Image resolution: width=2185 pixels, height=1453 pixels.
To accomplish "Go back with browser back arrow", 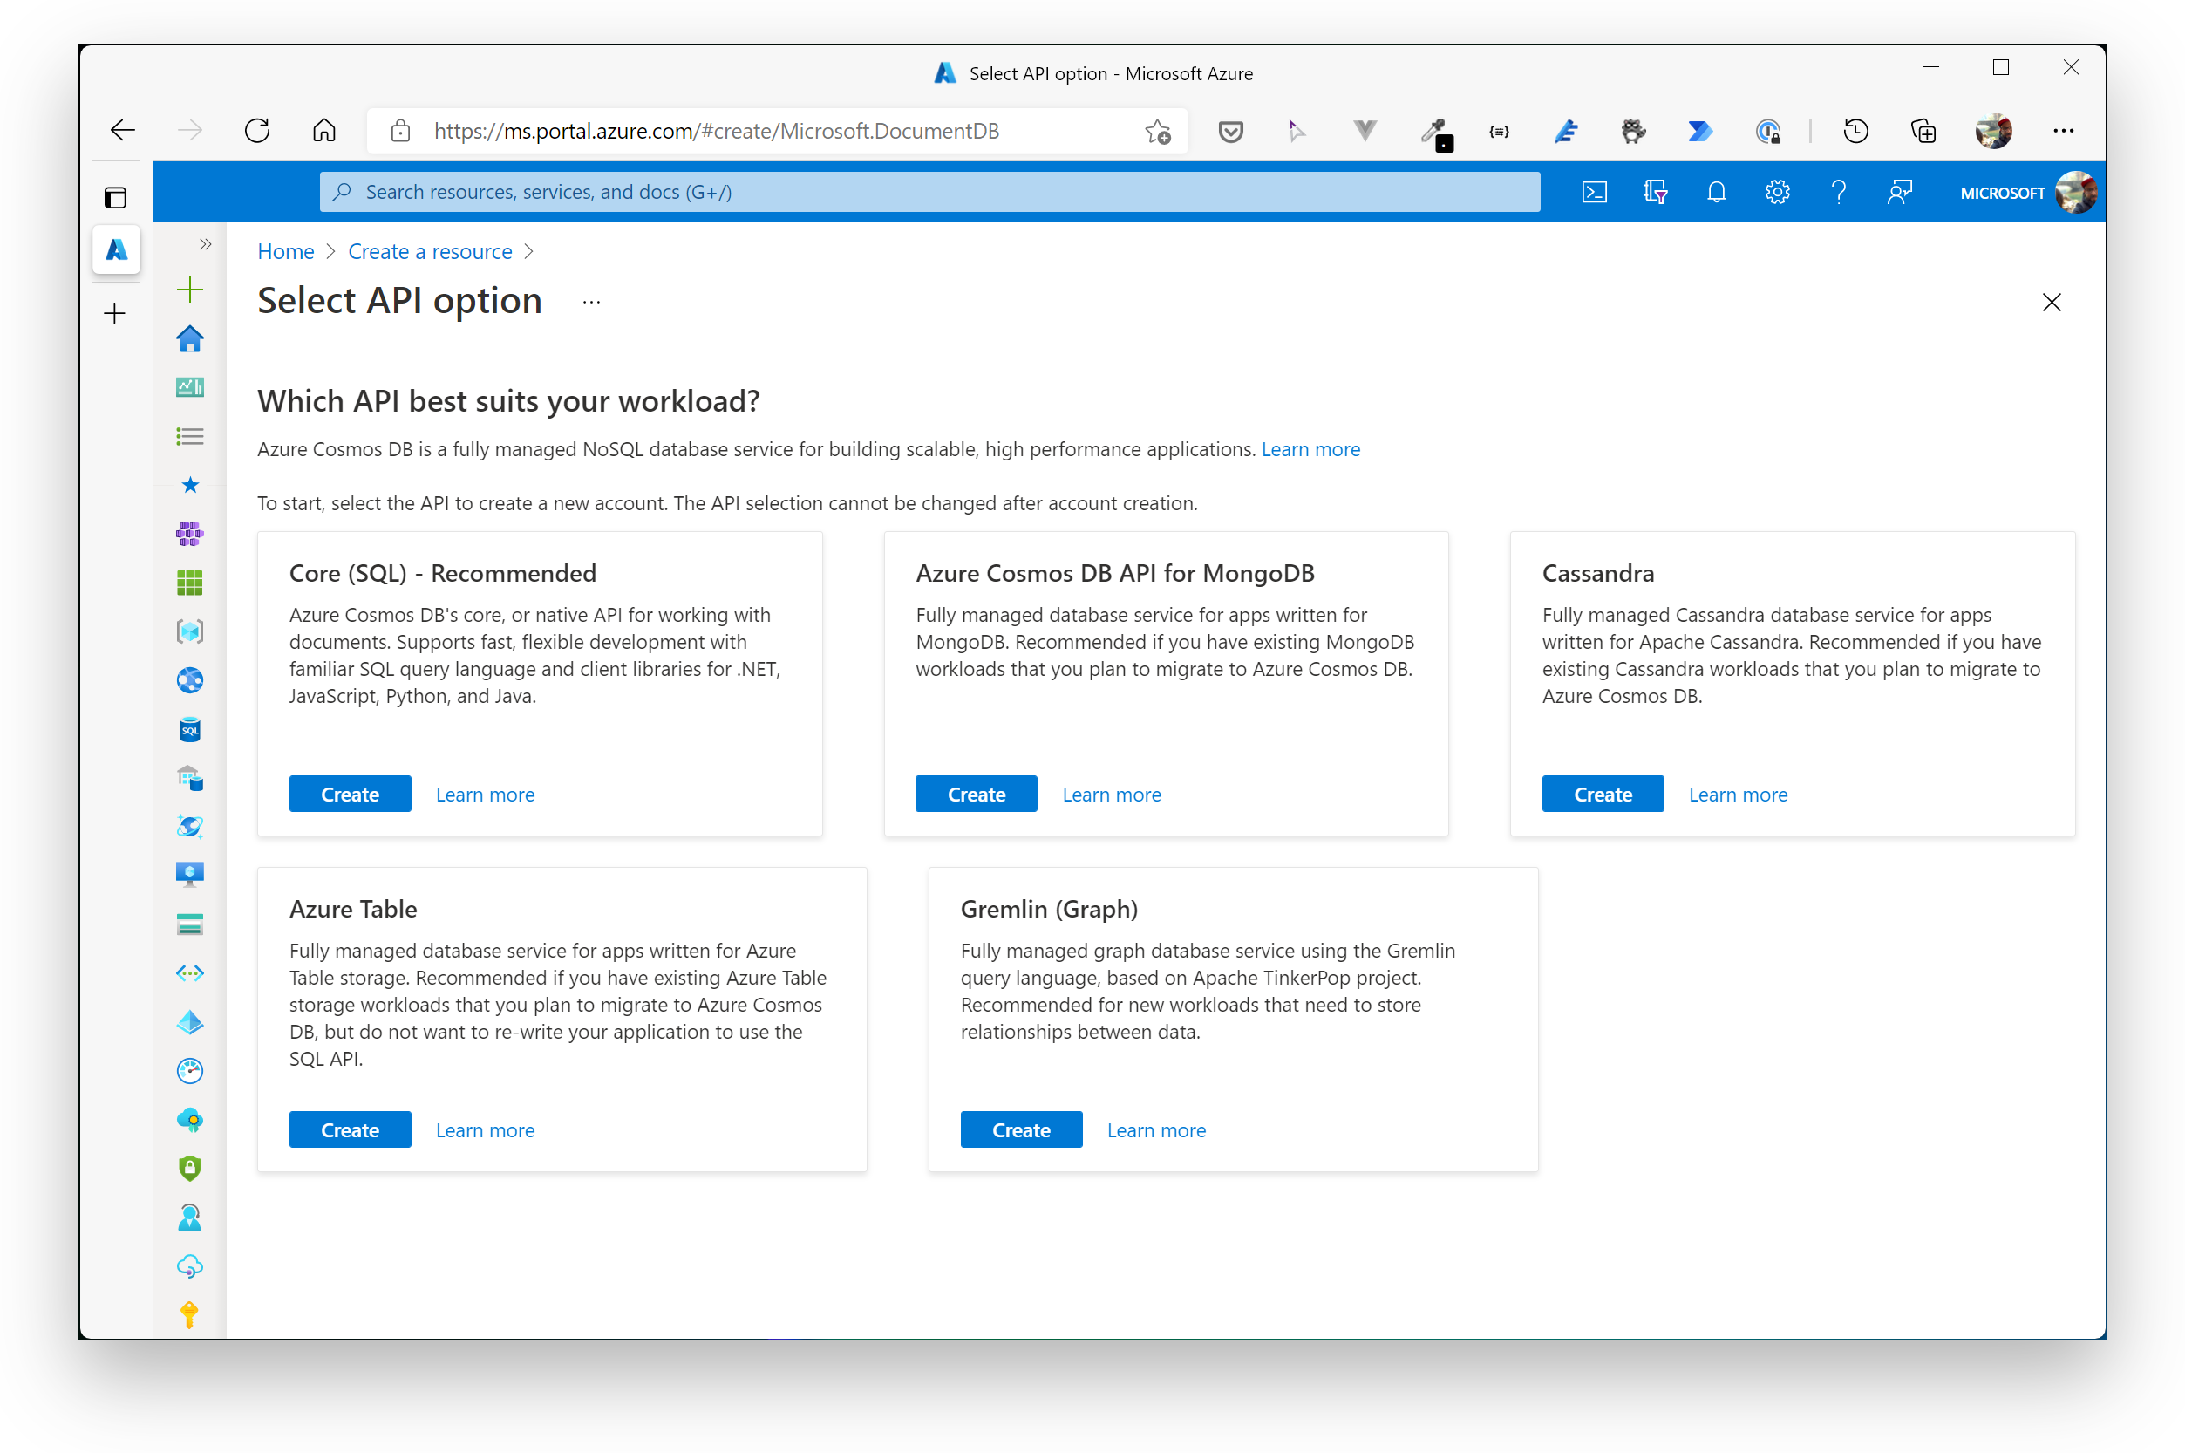I will (122, 131).
